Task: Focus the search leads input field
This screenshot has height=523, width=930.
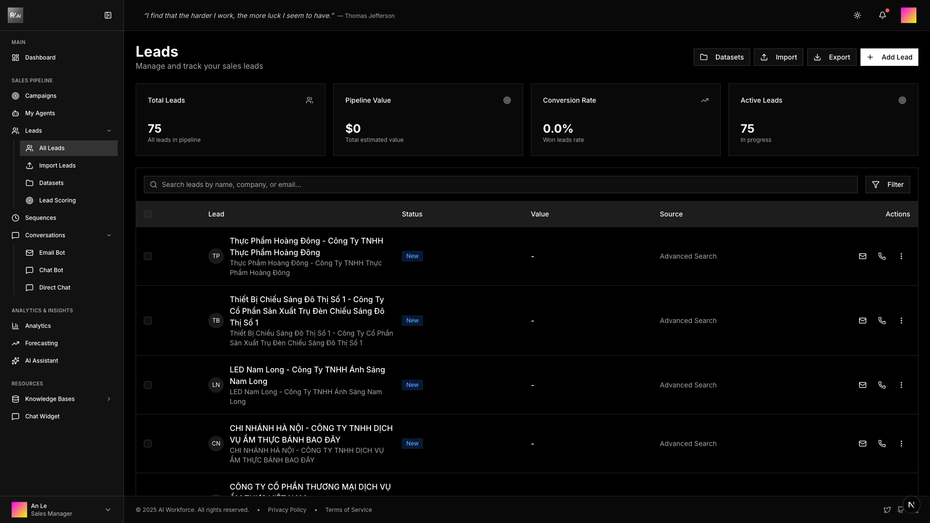Action: point(504,185)
